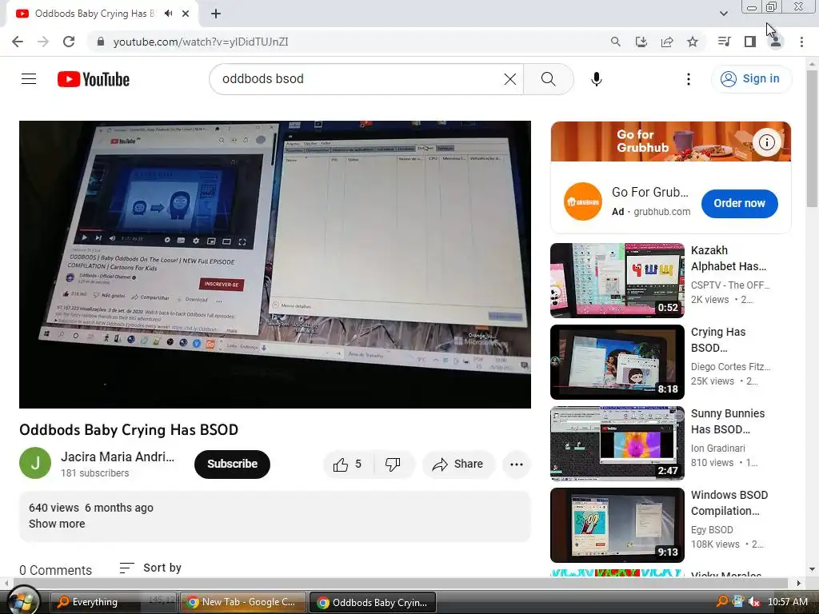
Task: Open muted volume icon in system tray
Action: [x=753, y=601]
